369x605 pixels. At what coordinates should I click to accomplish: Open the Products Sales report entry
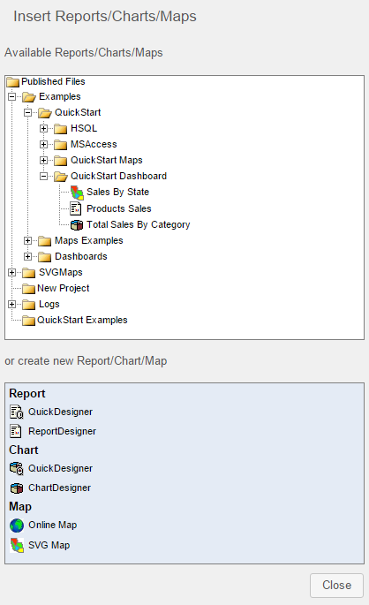click(119, 208)
